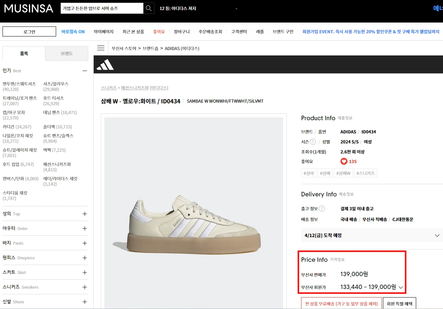Screen dimensions: 443x309
Task: Click the 회원 특별 혜택 button
Action: tap(399, 303)
